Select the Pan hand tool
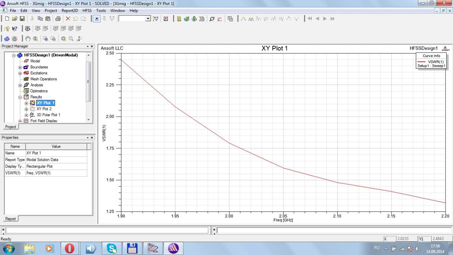 click(x=28, y=39)
